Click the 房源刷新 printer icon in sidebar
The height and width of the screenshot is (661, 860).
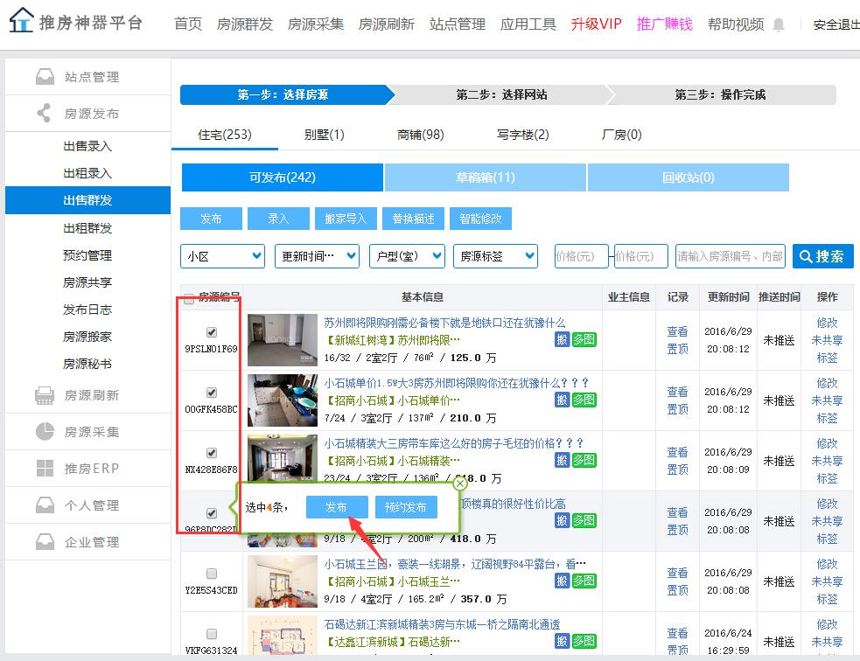(45, 395)
